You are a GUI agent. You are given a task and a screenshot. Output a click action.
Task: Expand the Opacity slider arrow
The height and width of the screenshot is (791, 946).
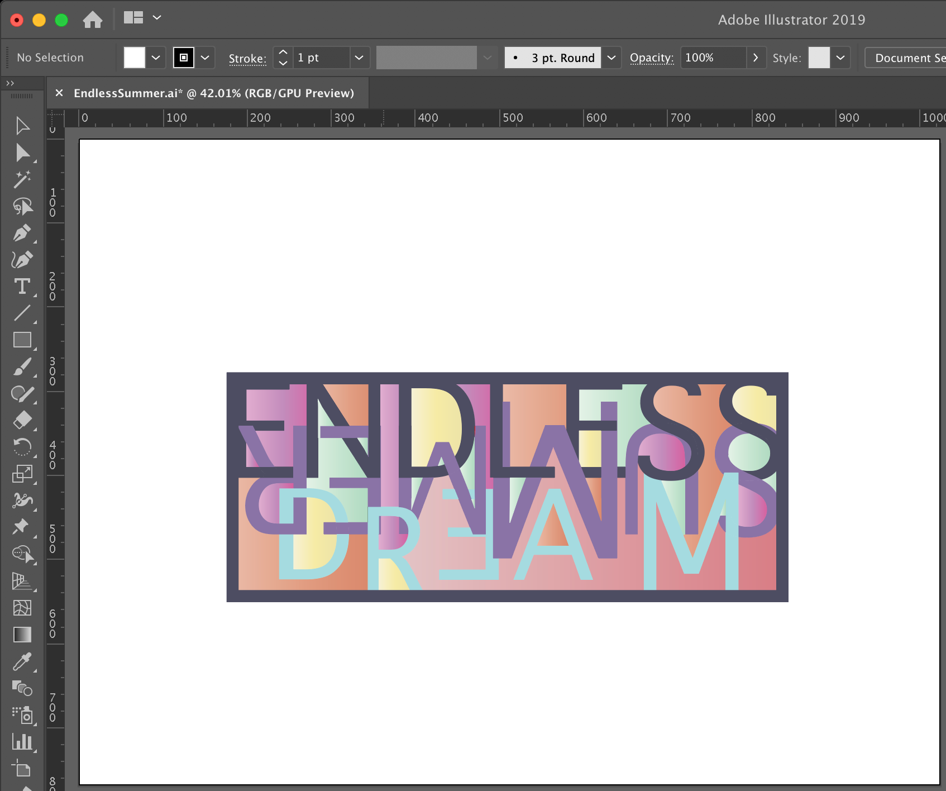point(756,58)
